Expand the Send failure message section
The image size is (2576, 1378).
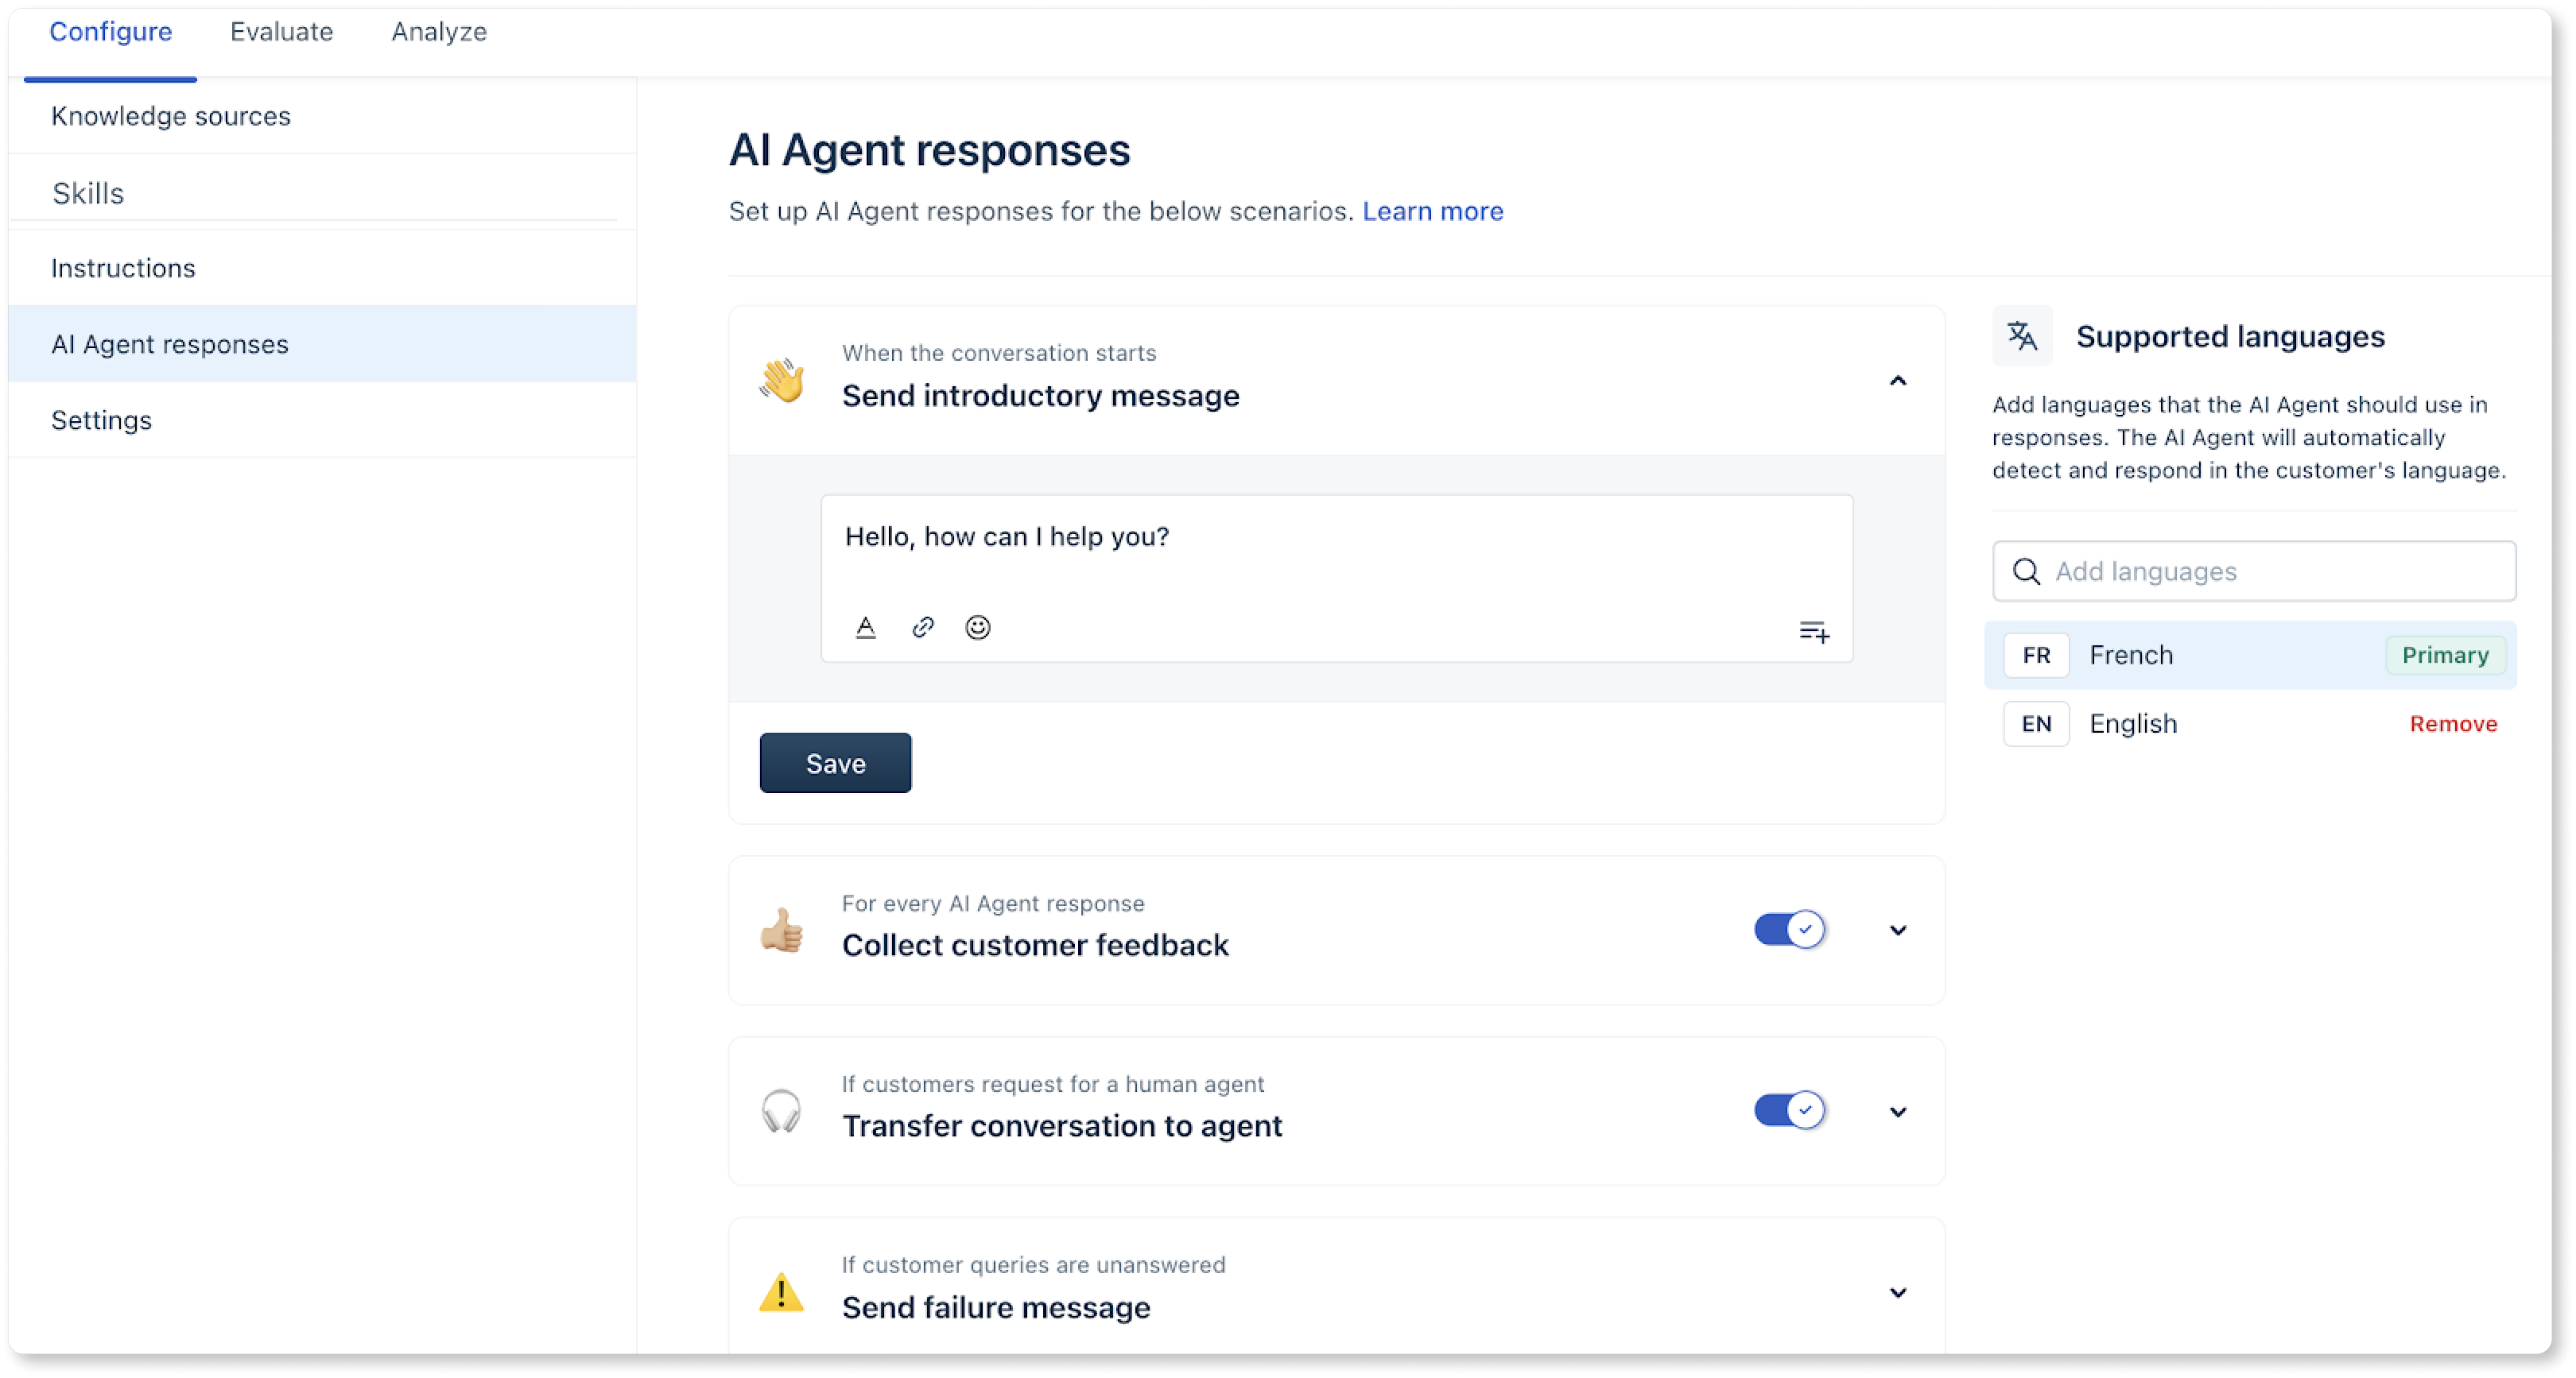1897,1292
